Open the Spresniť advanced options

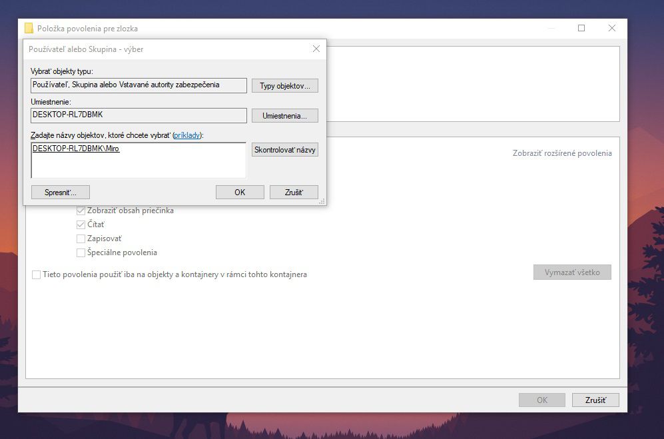(x=61, y=193)
